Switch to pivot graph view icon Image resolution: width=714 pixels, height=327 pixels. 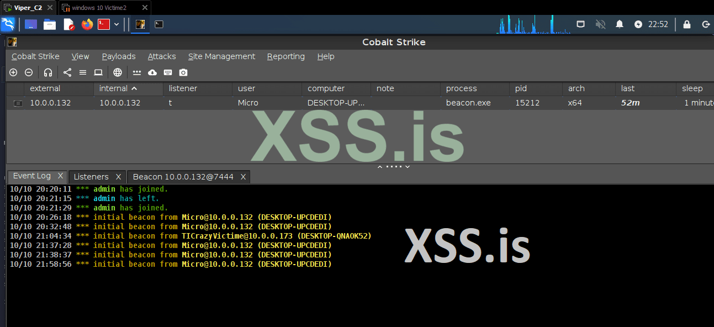67,72
